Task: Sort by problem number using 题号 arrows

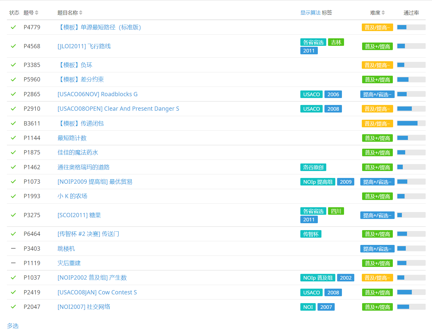Action: (36, 13)
